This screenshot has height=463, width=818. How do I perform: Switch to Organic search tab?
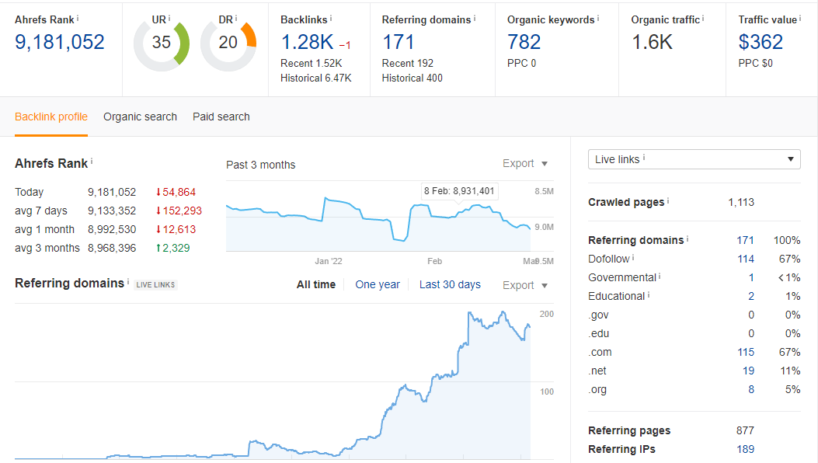(140, 117)
